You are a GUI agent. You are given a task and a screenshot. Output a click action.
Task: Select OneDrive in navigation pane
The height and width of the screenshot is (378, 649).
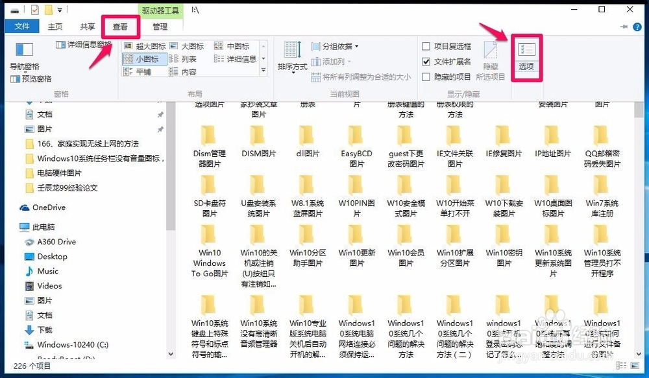[43, 207]
